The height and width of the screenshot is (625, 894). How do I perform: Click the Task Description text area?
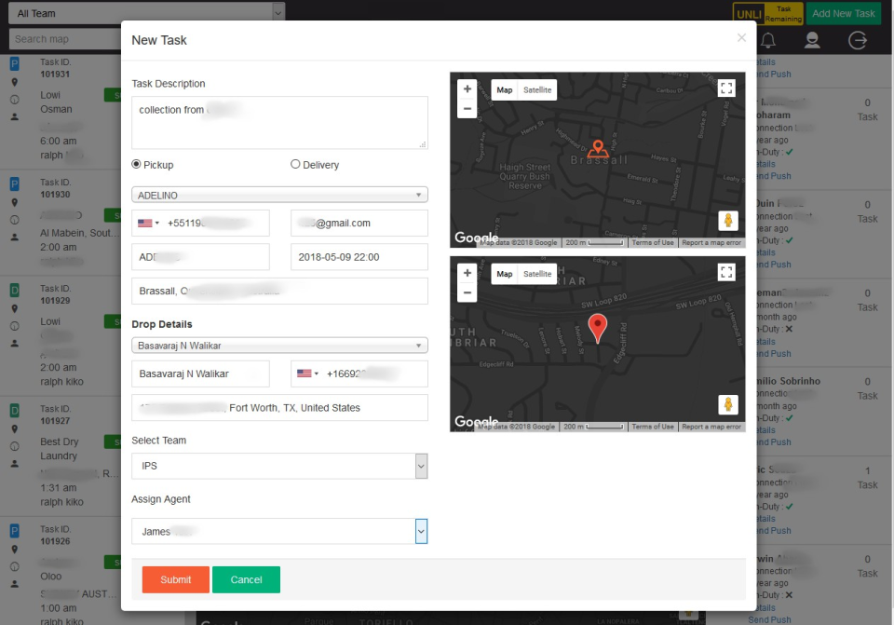tap(279, 123)
